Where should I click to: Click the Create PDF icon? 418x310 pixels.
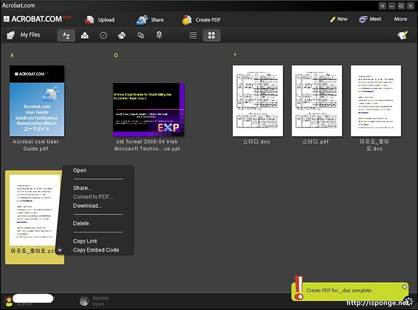point(186,20)
